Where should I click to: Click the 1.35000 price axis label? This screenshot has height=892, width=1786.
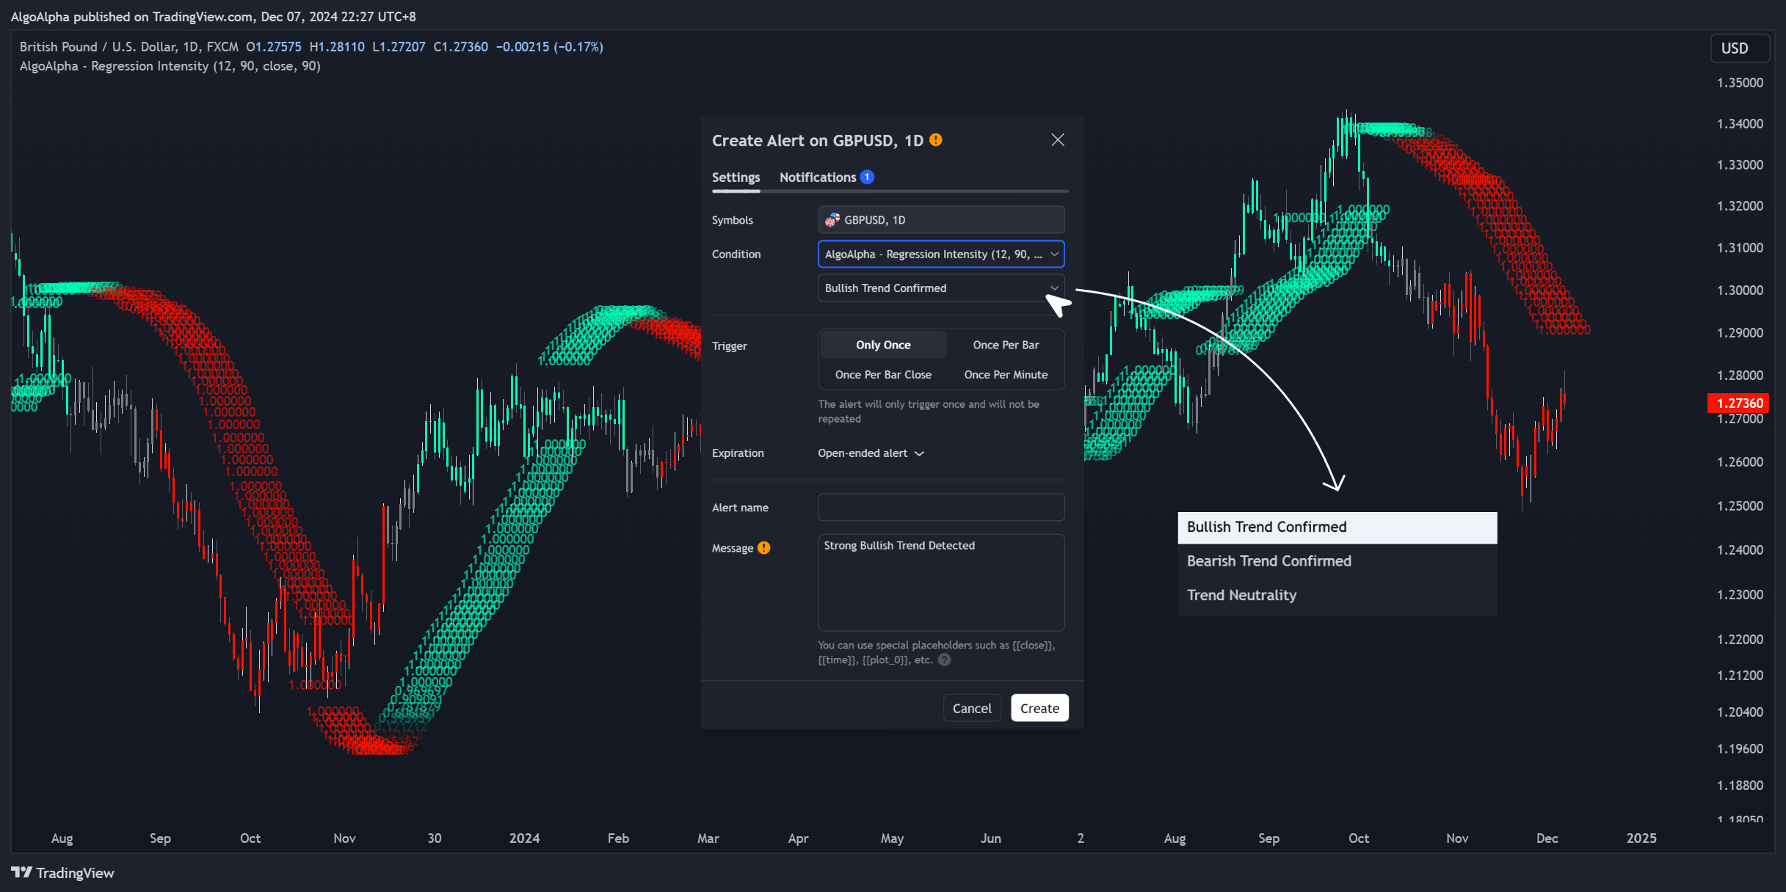pyautogui.click(x=1740, y=83)
